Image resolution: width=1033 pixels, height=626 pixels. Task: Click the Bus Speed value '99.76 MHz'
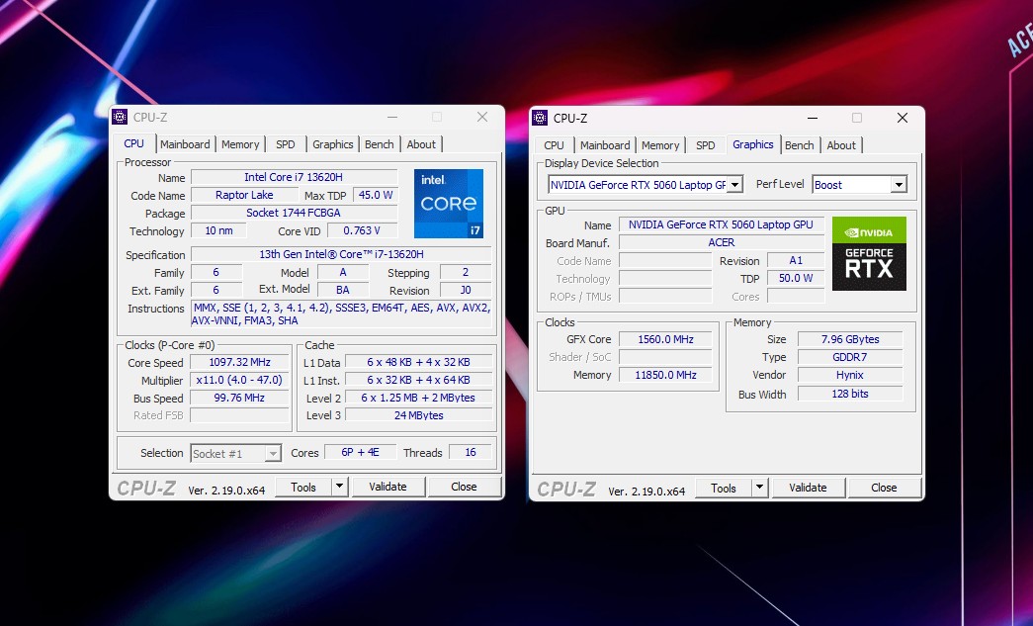tap(240, 398)
